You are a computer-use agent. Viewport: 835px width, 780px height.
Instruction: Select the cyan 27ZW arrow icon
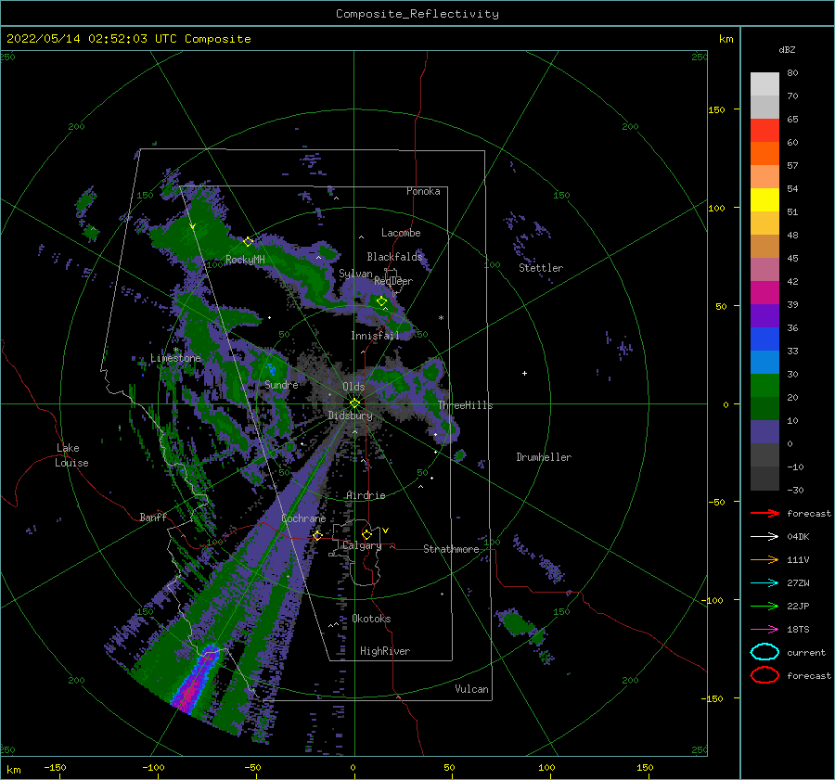[x=764, y=583]
